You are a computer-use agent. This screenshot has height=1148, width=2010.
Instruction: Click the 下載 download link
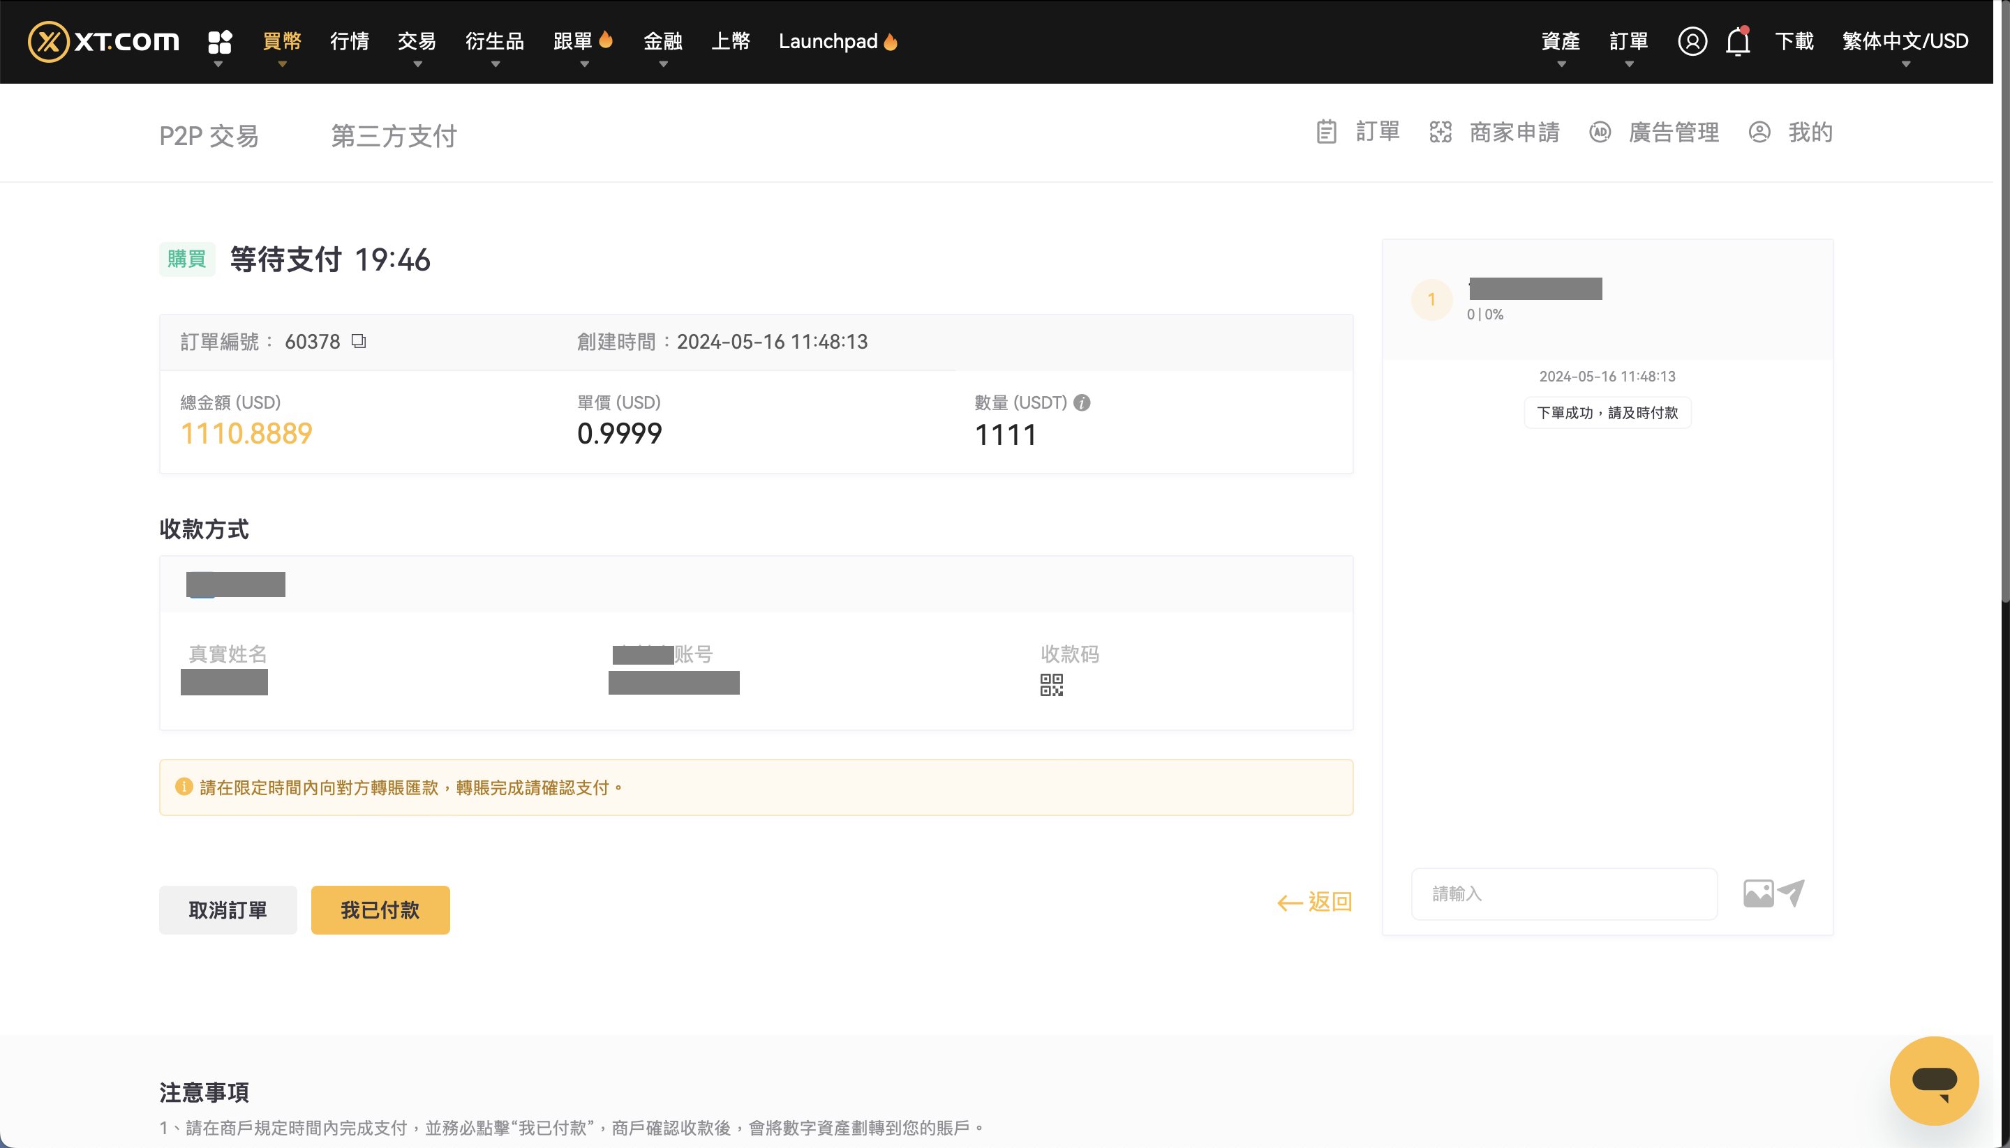(x=1794, y=41)
